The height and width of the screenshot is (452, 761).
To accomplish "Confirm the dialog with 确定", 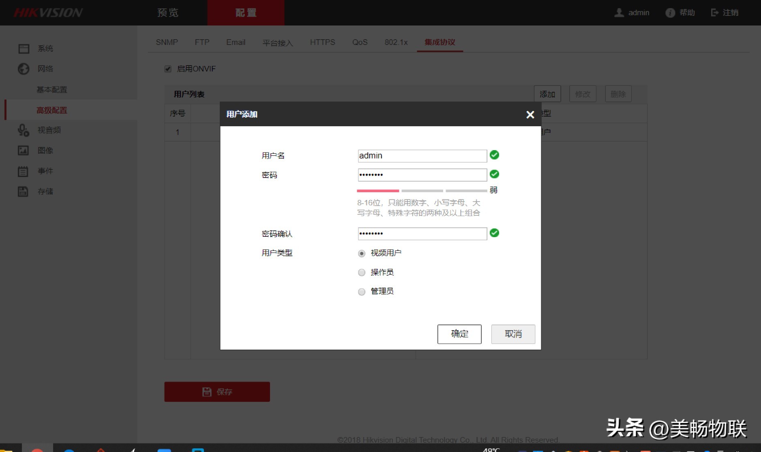I will coord(459,334).
